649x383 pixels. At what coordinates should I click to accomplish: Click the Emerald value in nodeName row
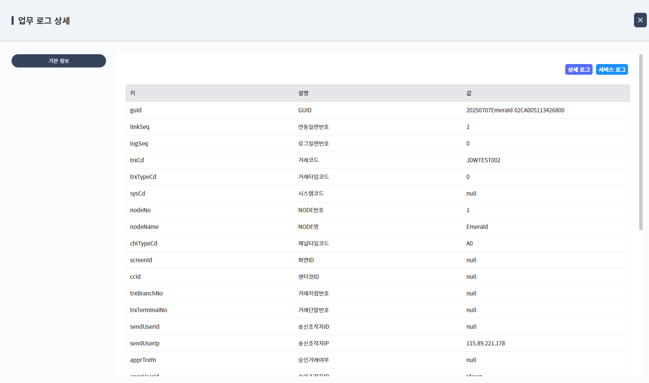(x=477, y=227)
